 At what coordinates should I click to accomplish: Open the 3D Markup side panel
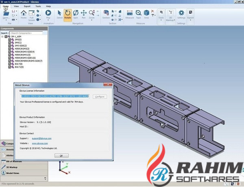point(24,167)
